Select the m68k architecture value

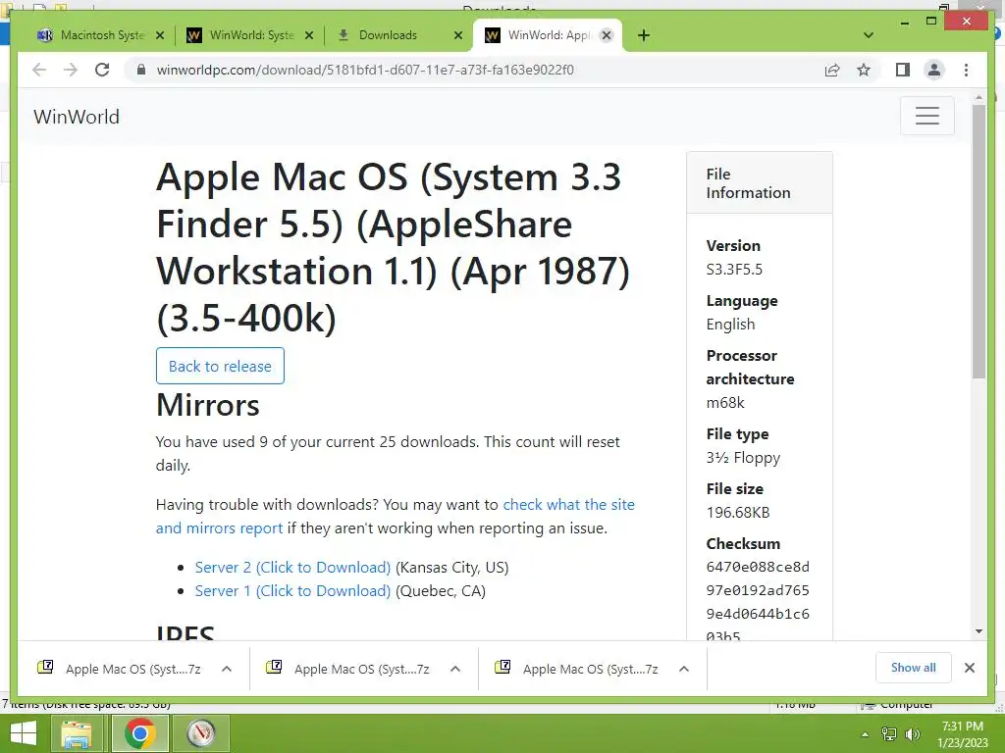pos(725,403)
